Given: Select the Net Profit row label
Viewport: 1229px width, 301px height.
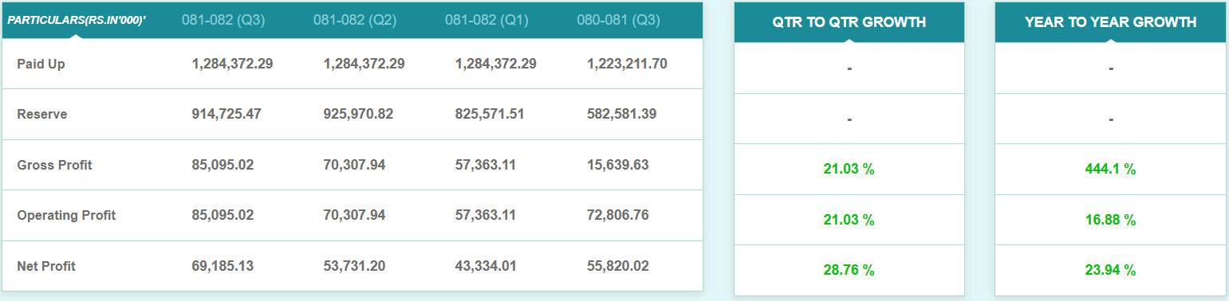Looking at the screenshot, I should click(46, 266).
